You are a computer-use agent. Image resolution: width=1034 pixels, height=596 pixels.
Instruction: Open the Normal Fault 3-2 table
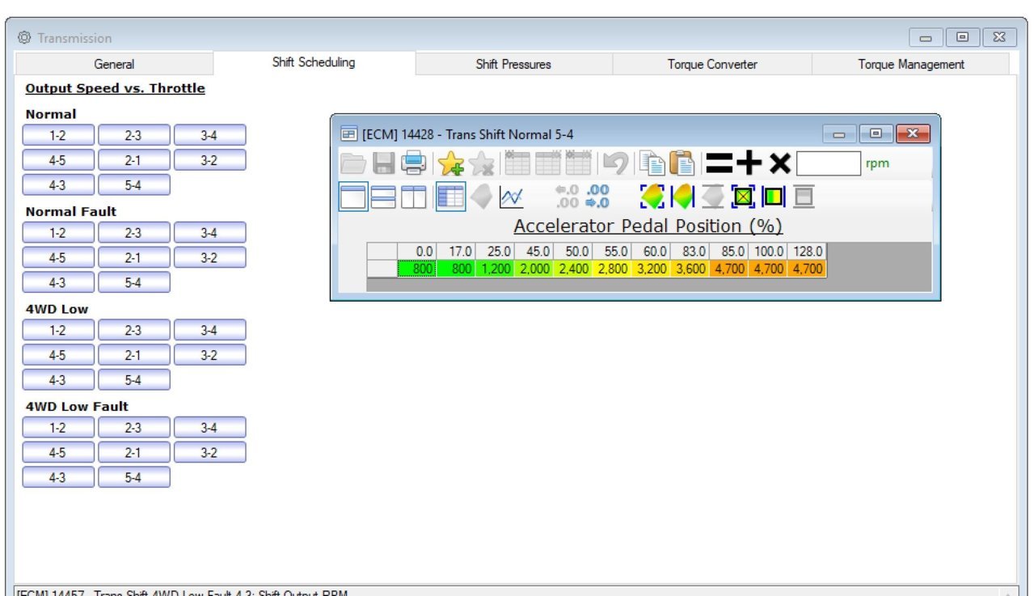click(x=210, y=258)
